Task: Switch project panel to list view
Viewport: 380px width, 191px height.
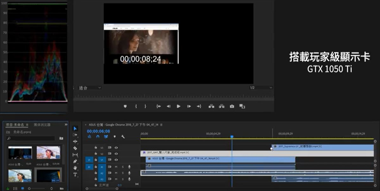Action: [x=16, y=188]
